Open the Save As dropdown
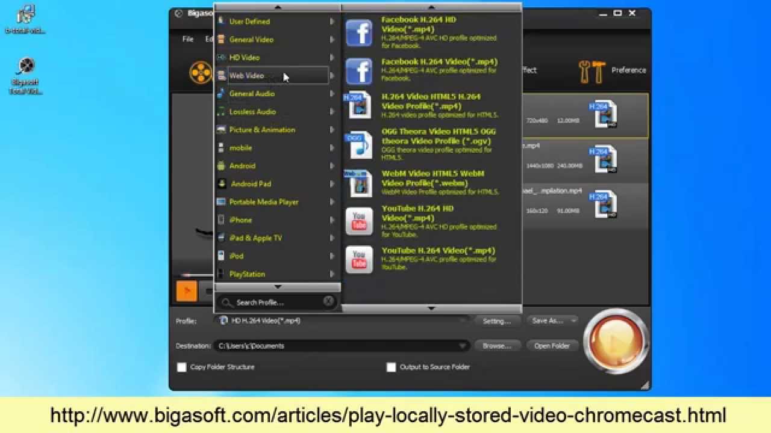Image resolution: width=771 pixels, height=433 pixels. coord(573,321)
